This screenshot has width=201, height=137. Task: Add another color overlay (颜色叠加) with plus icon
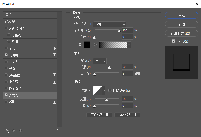(55, 75)
